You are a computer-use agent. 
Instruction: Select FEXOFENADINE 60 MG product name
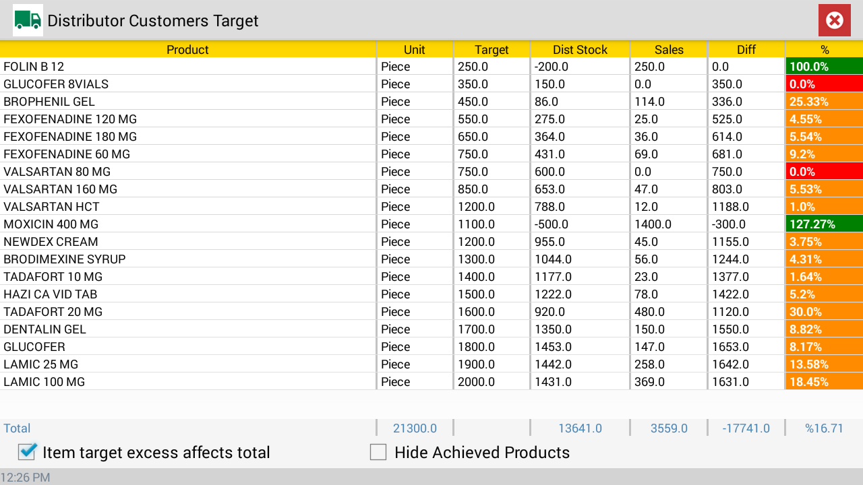[x=67, y=154]
